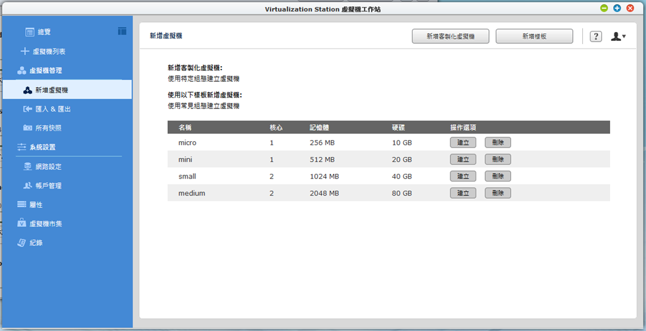Select 新增虛擬機 sidebar item
The image size is (646, 331).
(x=67, y=90)
